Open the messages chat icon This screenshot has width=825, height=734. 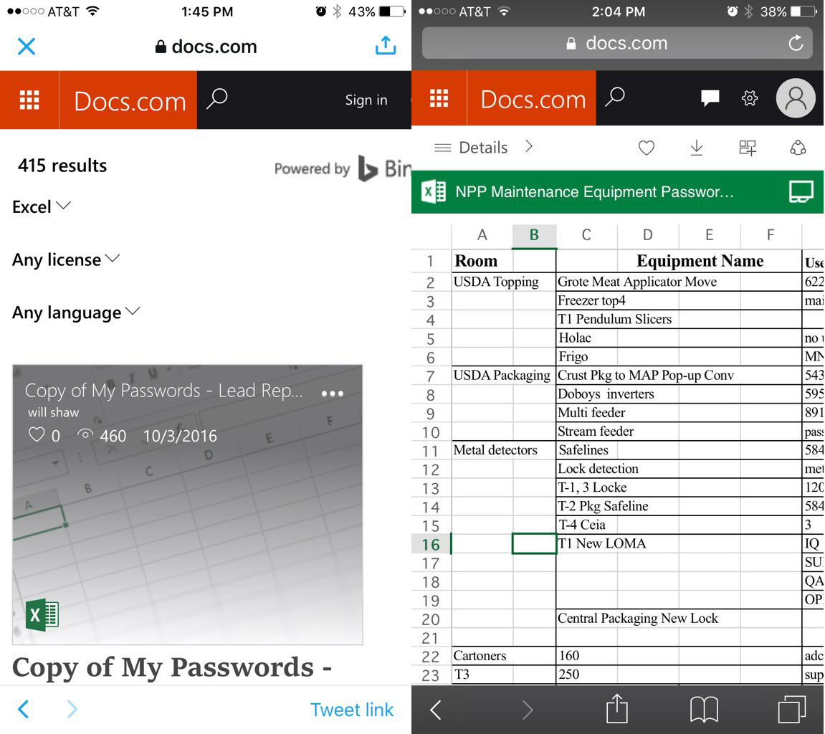point(710,98)
